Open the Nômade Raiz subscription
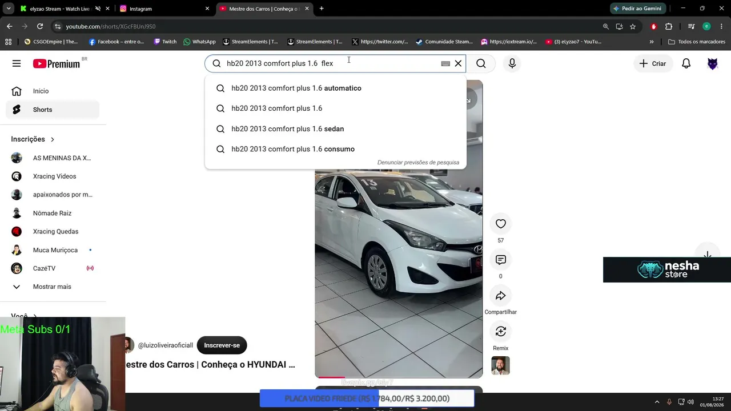The width and height of the screenshot is (731, 411). coord(53,213)
